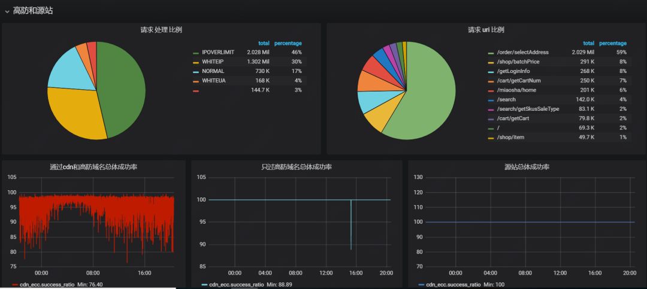Screen dimensions: 647x289
Task: Click the /miaosha/home legend color icon
Action: [491, 91]
